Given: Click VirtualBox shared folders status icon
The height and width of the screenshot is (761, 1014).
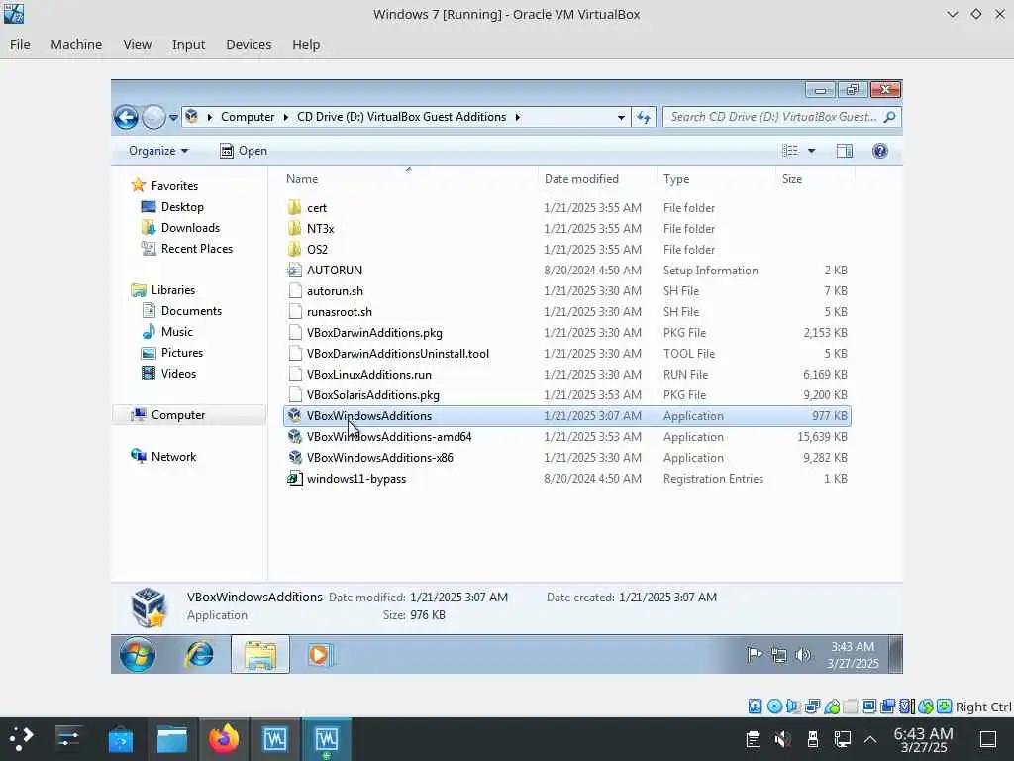Looking at the screenshot, I should tap(851, 706).
